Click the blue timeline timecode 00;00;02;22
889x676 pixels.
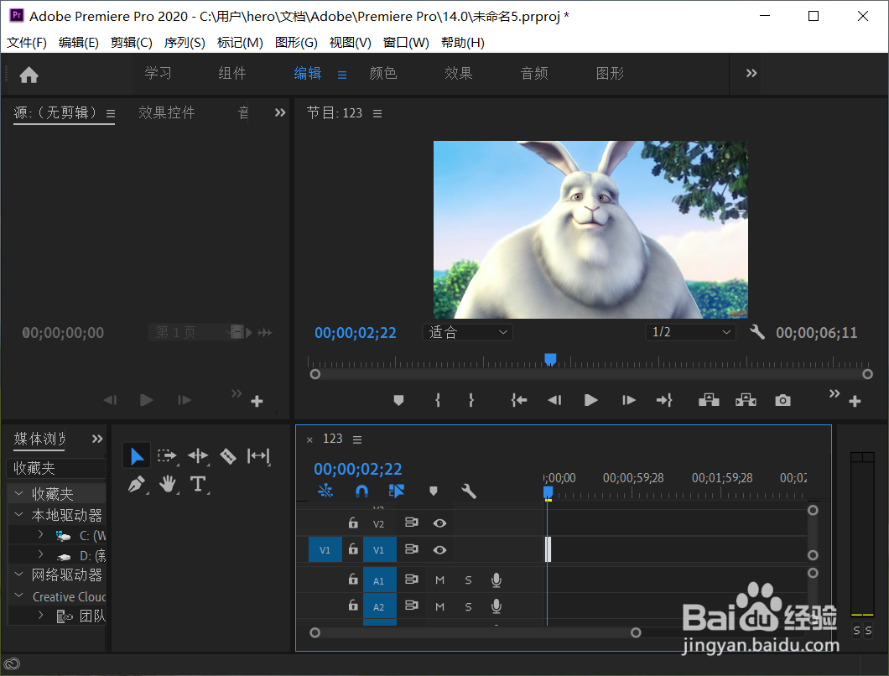(x=358, y=469)
